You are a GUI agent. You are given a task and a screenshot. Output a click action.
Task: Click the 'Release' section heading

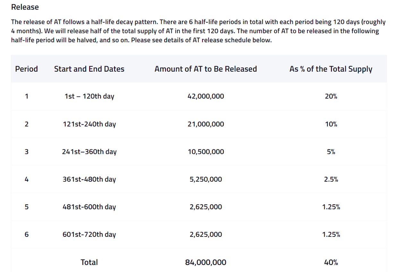25,7
